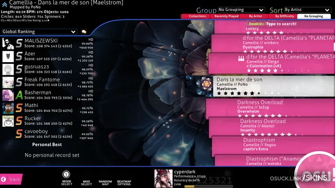This screenshot has height=188, width=335.
Task: Click the S rank icon next to Freak Fantome
Action: [19, 83]
